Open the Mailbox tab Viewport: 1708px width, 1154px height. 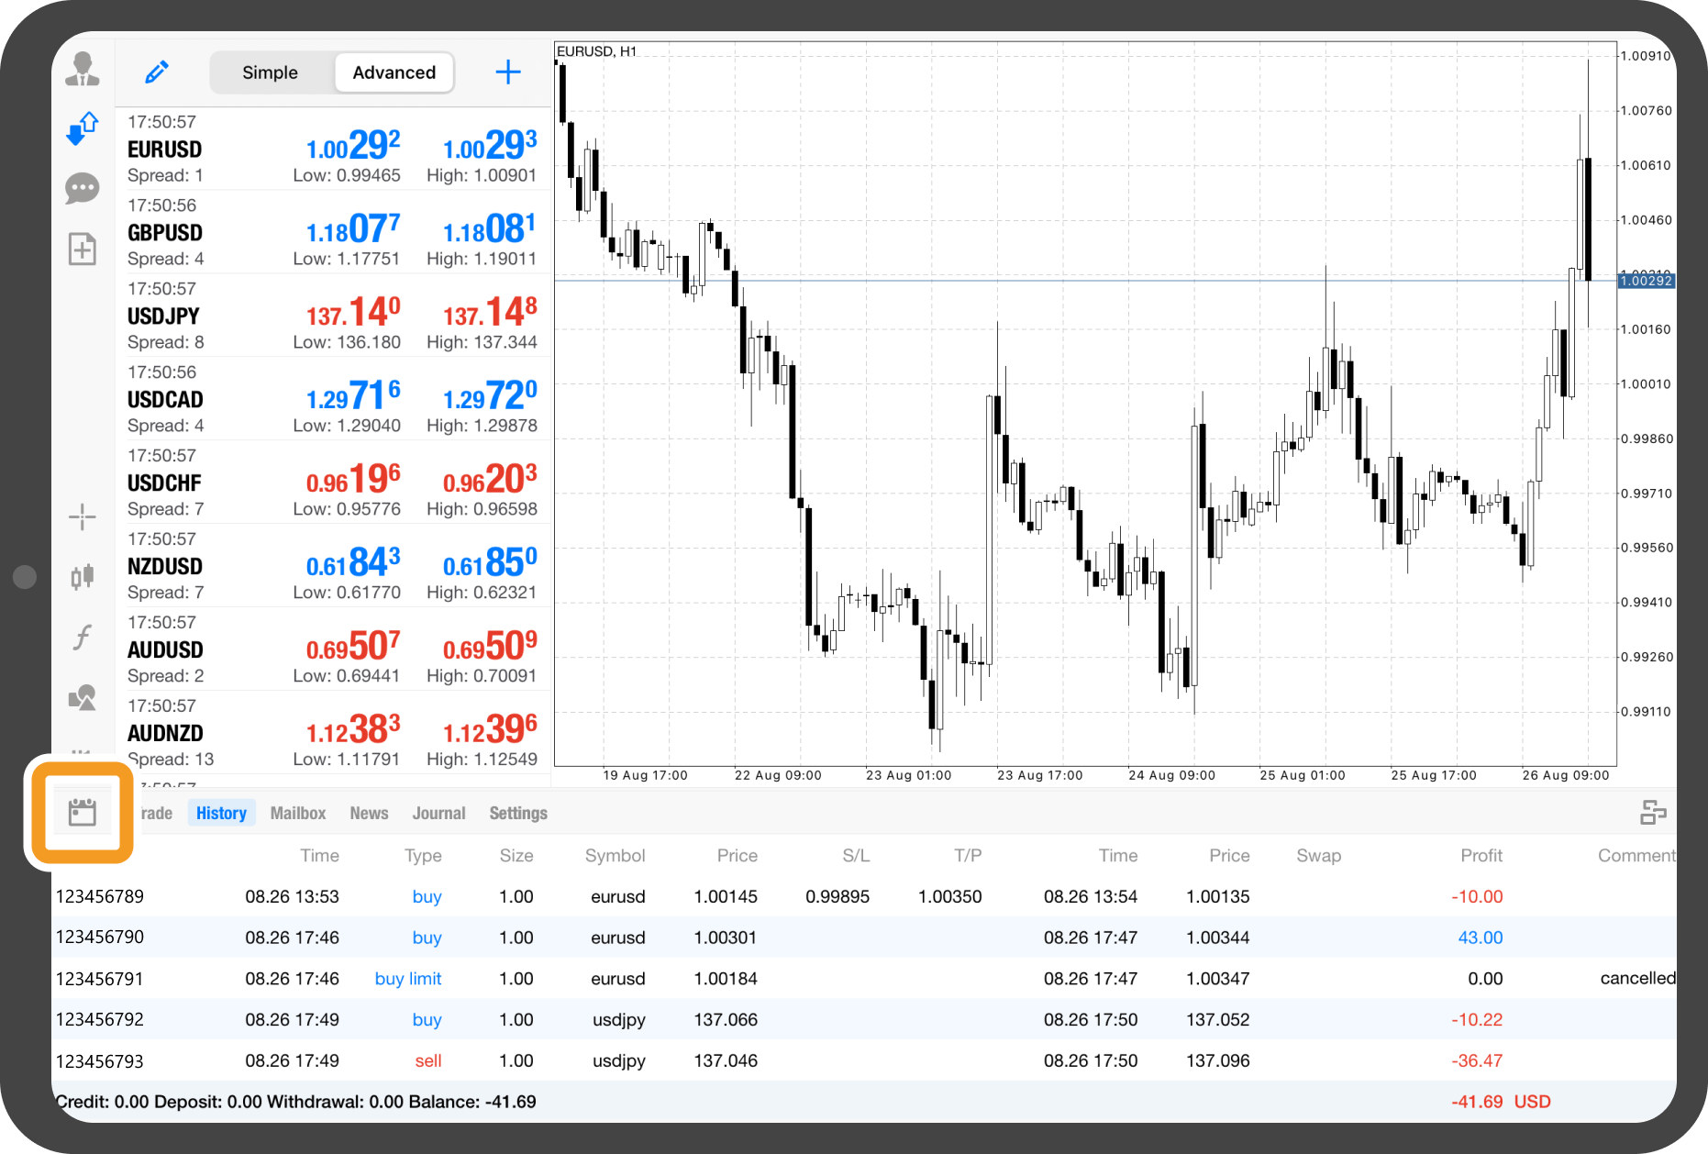tap(298, 813)
